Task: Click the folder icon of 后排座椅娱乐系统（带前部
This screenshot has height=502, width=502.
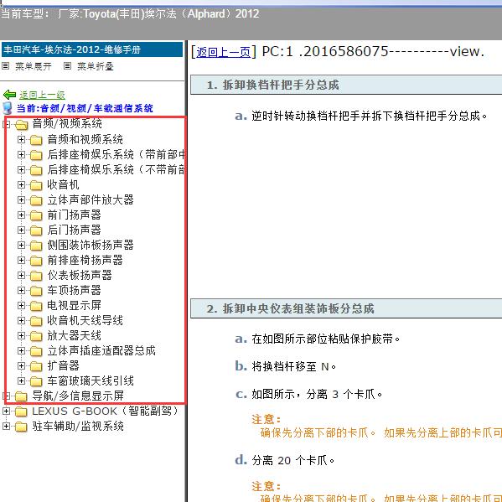Action: (36, 155)
